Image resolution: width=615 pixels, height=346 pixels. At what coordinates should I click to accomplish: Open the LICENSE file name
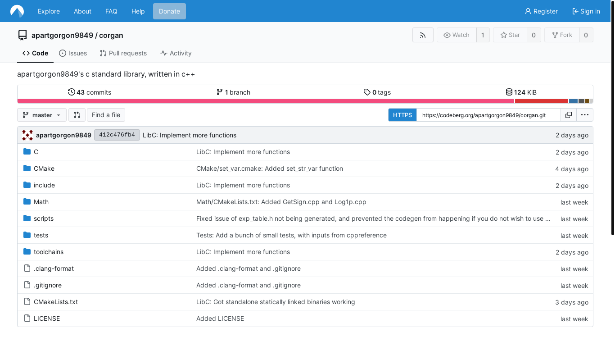pyautogui.click(x=47, y=319)
